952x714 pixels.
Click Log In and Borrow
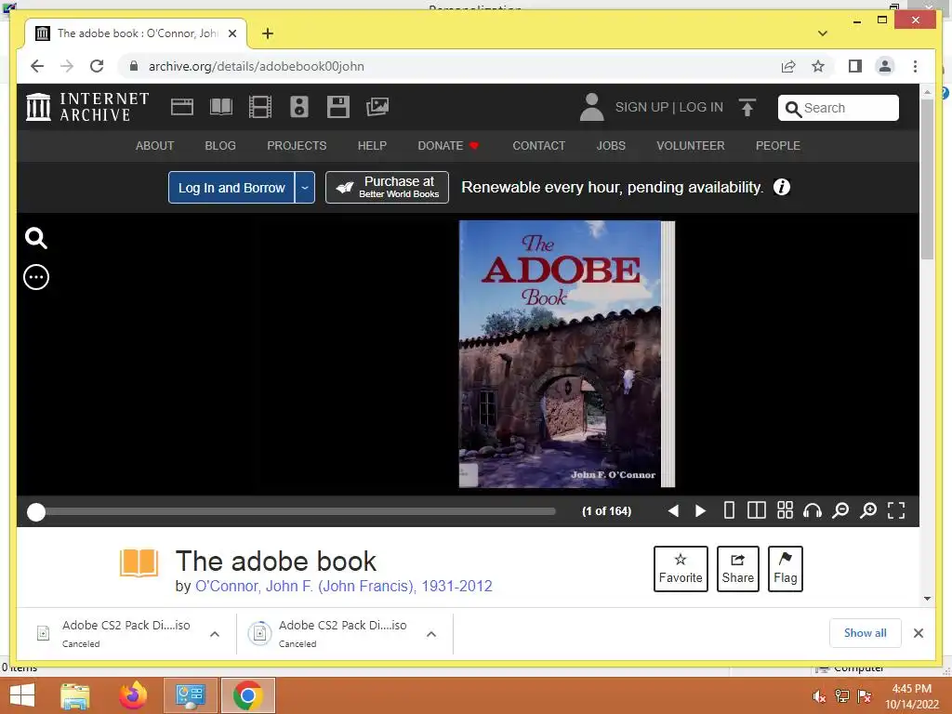(x=231, y=188)
